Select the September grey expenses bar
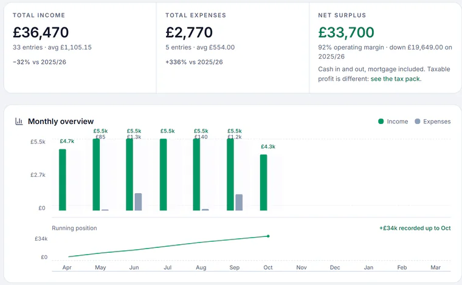The image size is (462, 285). coord(239,202)
